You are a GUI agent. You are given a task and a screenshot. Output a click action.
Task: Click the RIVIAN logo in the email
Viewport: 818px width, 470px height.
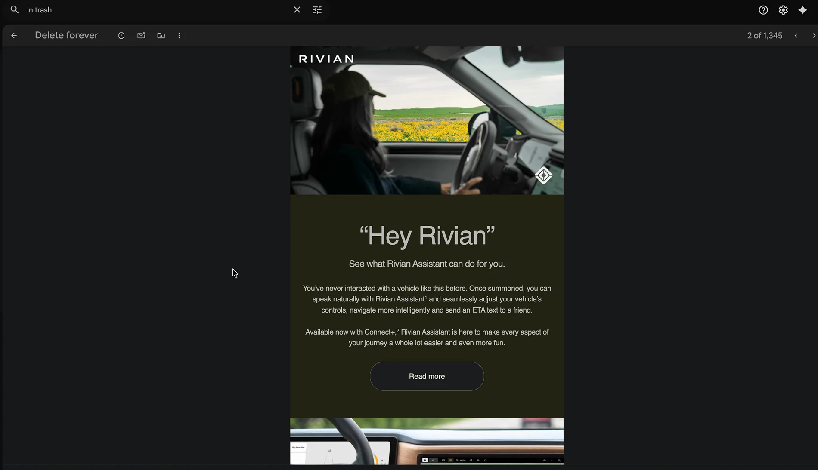(x=326, y=59)
